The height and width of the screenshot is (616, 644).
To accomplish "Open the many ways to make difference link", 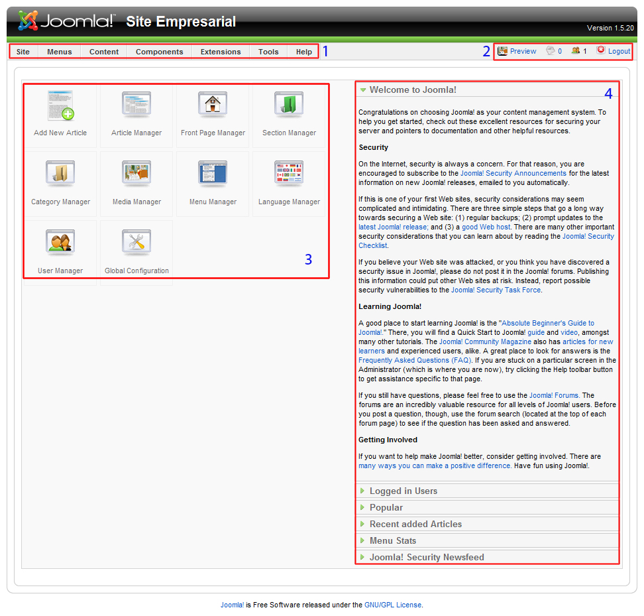I will click(435, 465).
